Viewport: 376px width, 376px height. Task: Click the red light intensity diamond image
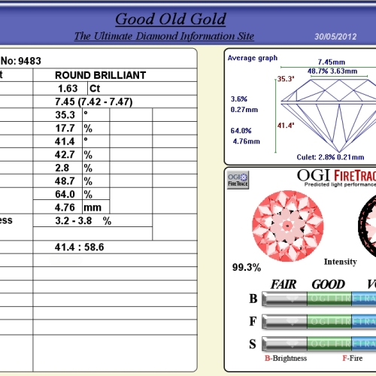[x=288, y=226]
